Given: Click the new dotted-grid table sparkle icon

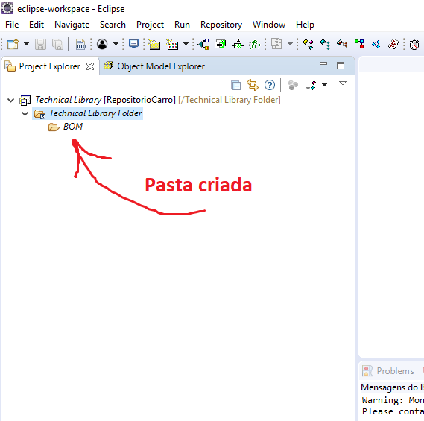Looking at the screenshot, I should pyautogui.click(x=172, y=44).
